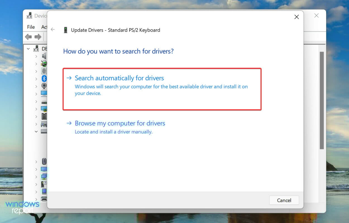
Task: Go back using the Update Drivers dialog arrow
Action: pyautogui.click(x=53, y=30)
